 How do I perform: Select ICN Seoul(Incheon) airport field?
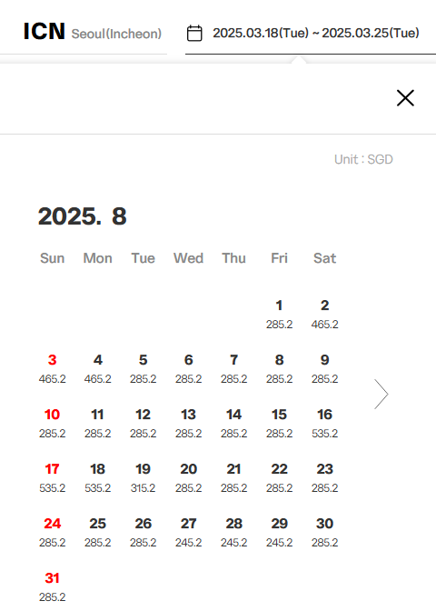[92, 33]
